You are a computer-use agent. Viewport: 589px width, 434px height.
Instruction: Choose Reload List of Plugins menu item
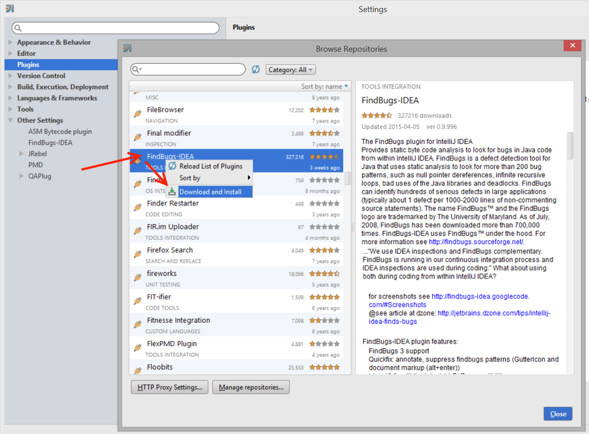209,166
